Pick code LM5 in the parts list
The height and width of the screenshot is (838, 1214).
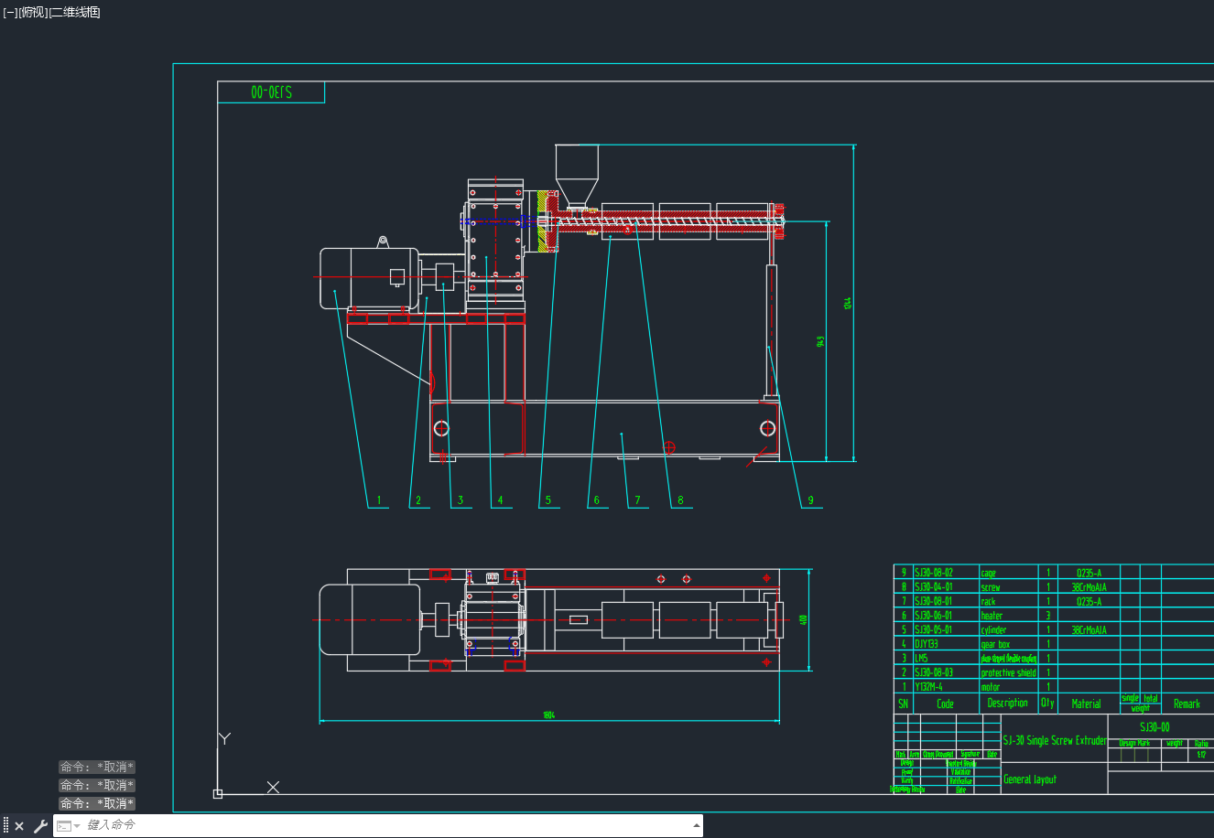921,658
